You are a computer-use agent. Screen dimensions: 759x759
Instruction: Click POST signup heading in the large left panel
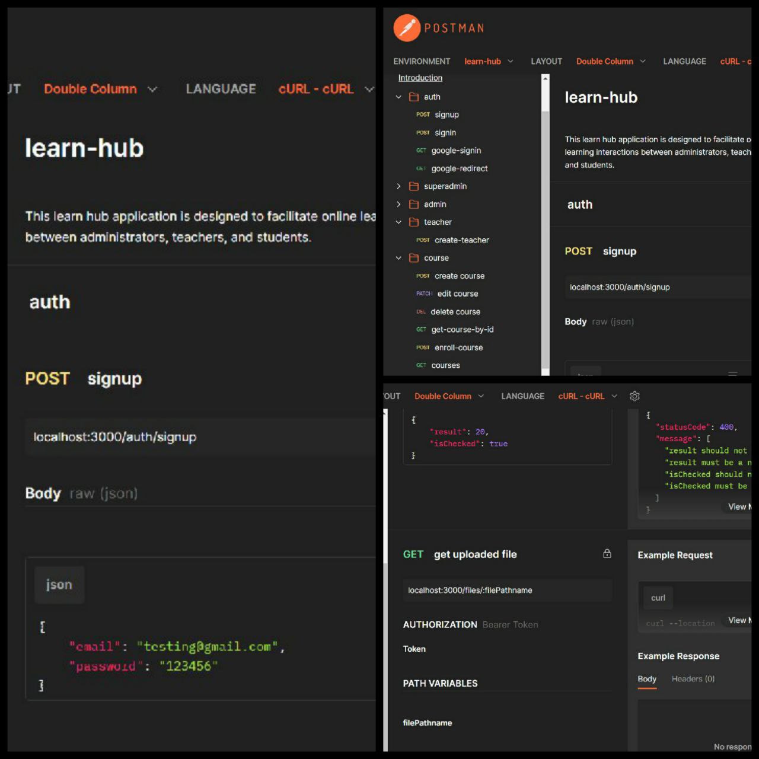pos(83,378)
